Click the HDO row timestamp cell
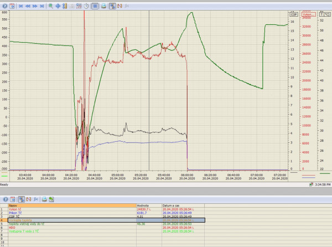332x247 pixels. point(183,228)
